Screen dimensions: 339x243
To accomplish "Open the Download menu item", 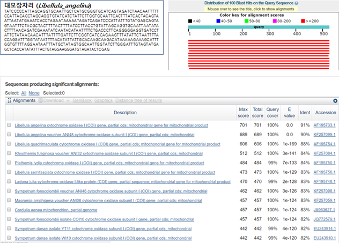I will [54, 100].
